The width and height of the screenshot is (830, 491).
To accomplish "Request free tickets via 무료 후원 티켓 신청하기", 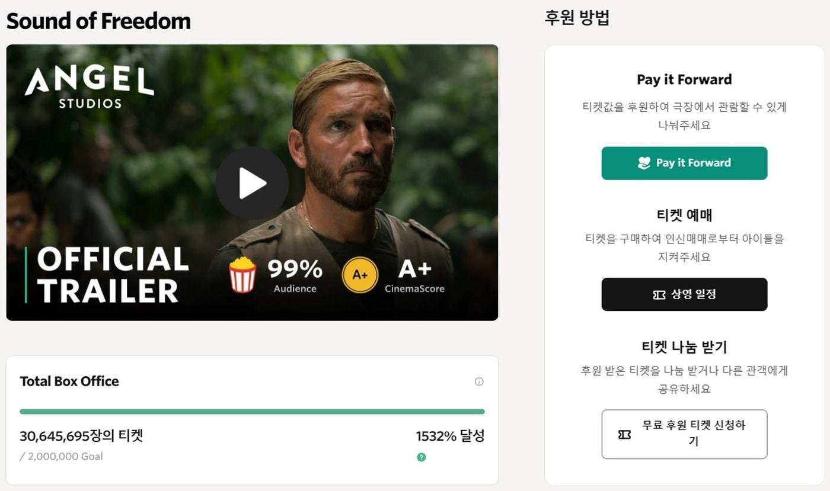I will click(684, 434).
